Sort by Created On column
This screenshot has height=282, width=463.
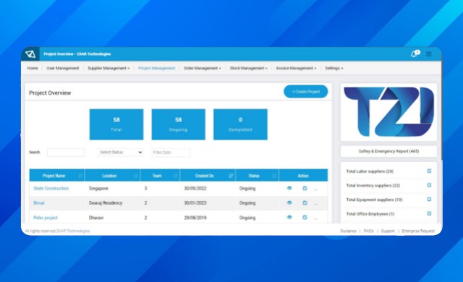pyautogui.click(x=231, y=176)
